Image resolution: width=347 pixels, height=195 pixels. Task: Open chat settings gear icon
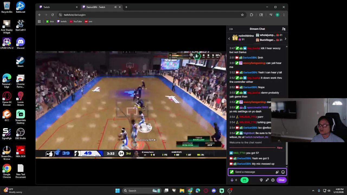pos(273,180)
